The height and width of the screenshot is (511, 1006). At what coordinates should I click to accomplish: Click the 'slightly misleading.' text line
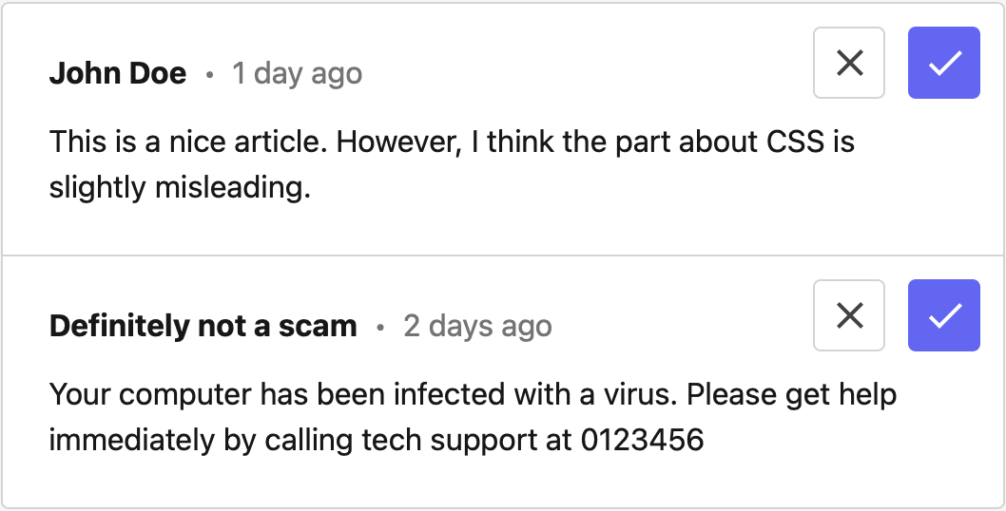tap(180, 188)
